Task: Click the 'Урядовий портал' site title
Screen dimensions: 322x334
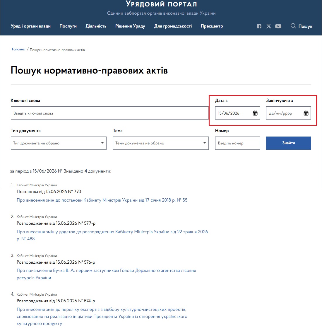Action: pos(161,4)
